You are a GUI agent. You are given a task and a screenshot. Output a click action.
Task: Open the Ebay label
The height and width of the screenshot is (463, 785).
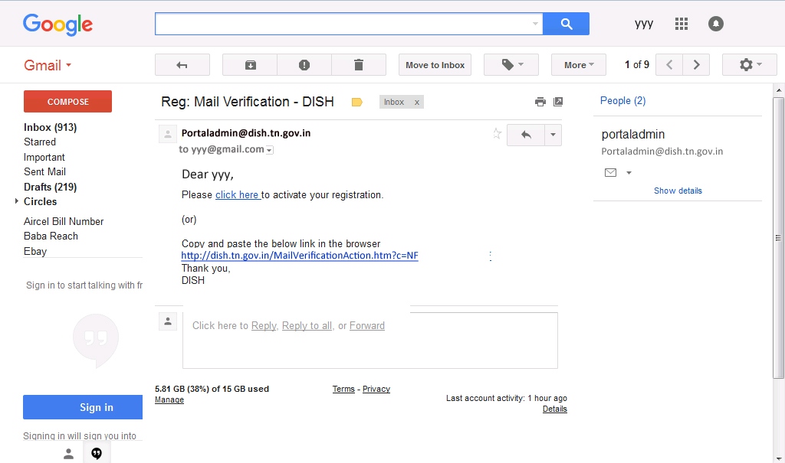point(35,252)
